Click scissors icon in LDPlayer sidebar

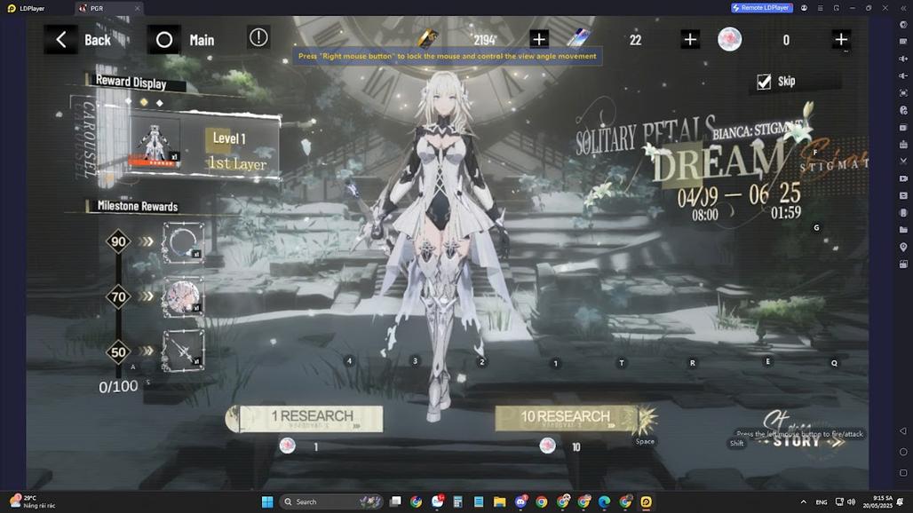(x=903, y=162)
